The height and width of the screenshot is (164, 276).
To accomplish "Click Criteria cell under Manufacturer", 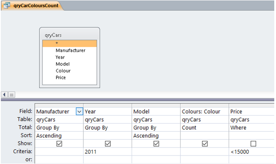I will [59, 152].
